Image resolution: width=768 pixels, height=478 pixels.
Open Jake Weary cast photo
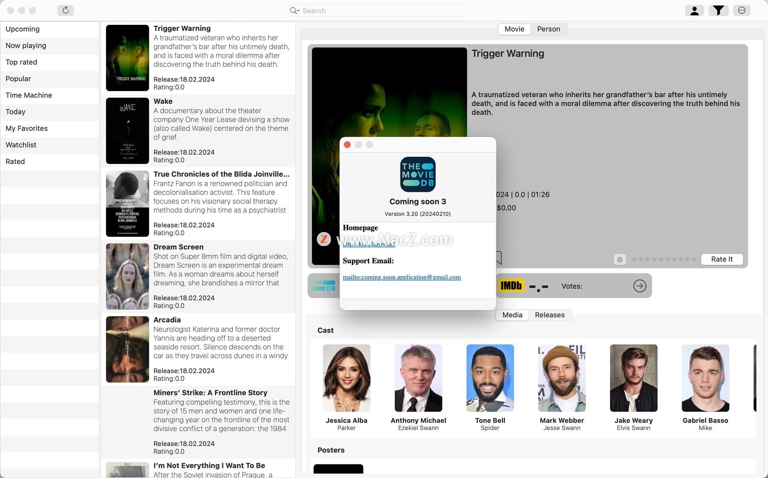(x=634, y=378)
